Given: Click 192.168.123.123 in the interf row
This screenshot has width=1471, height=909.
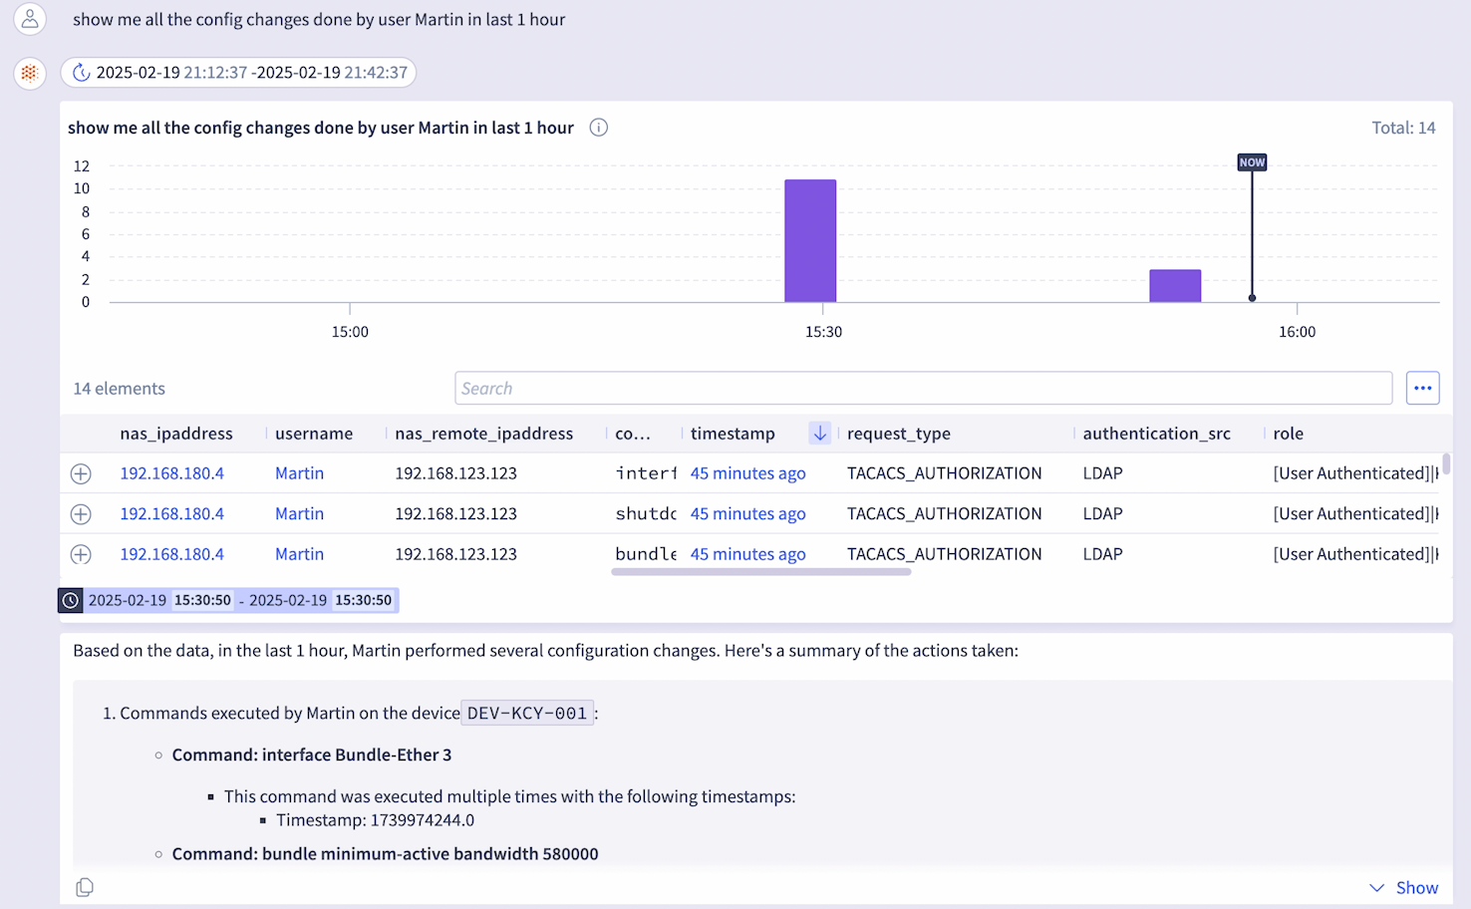Looking at the screenshot, I should click(x=455, y=473).
